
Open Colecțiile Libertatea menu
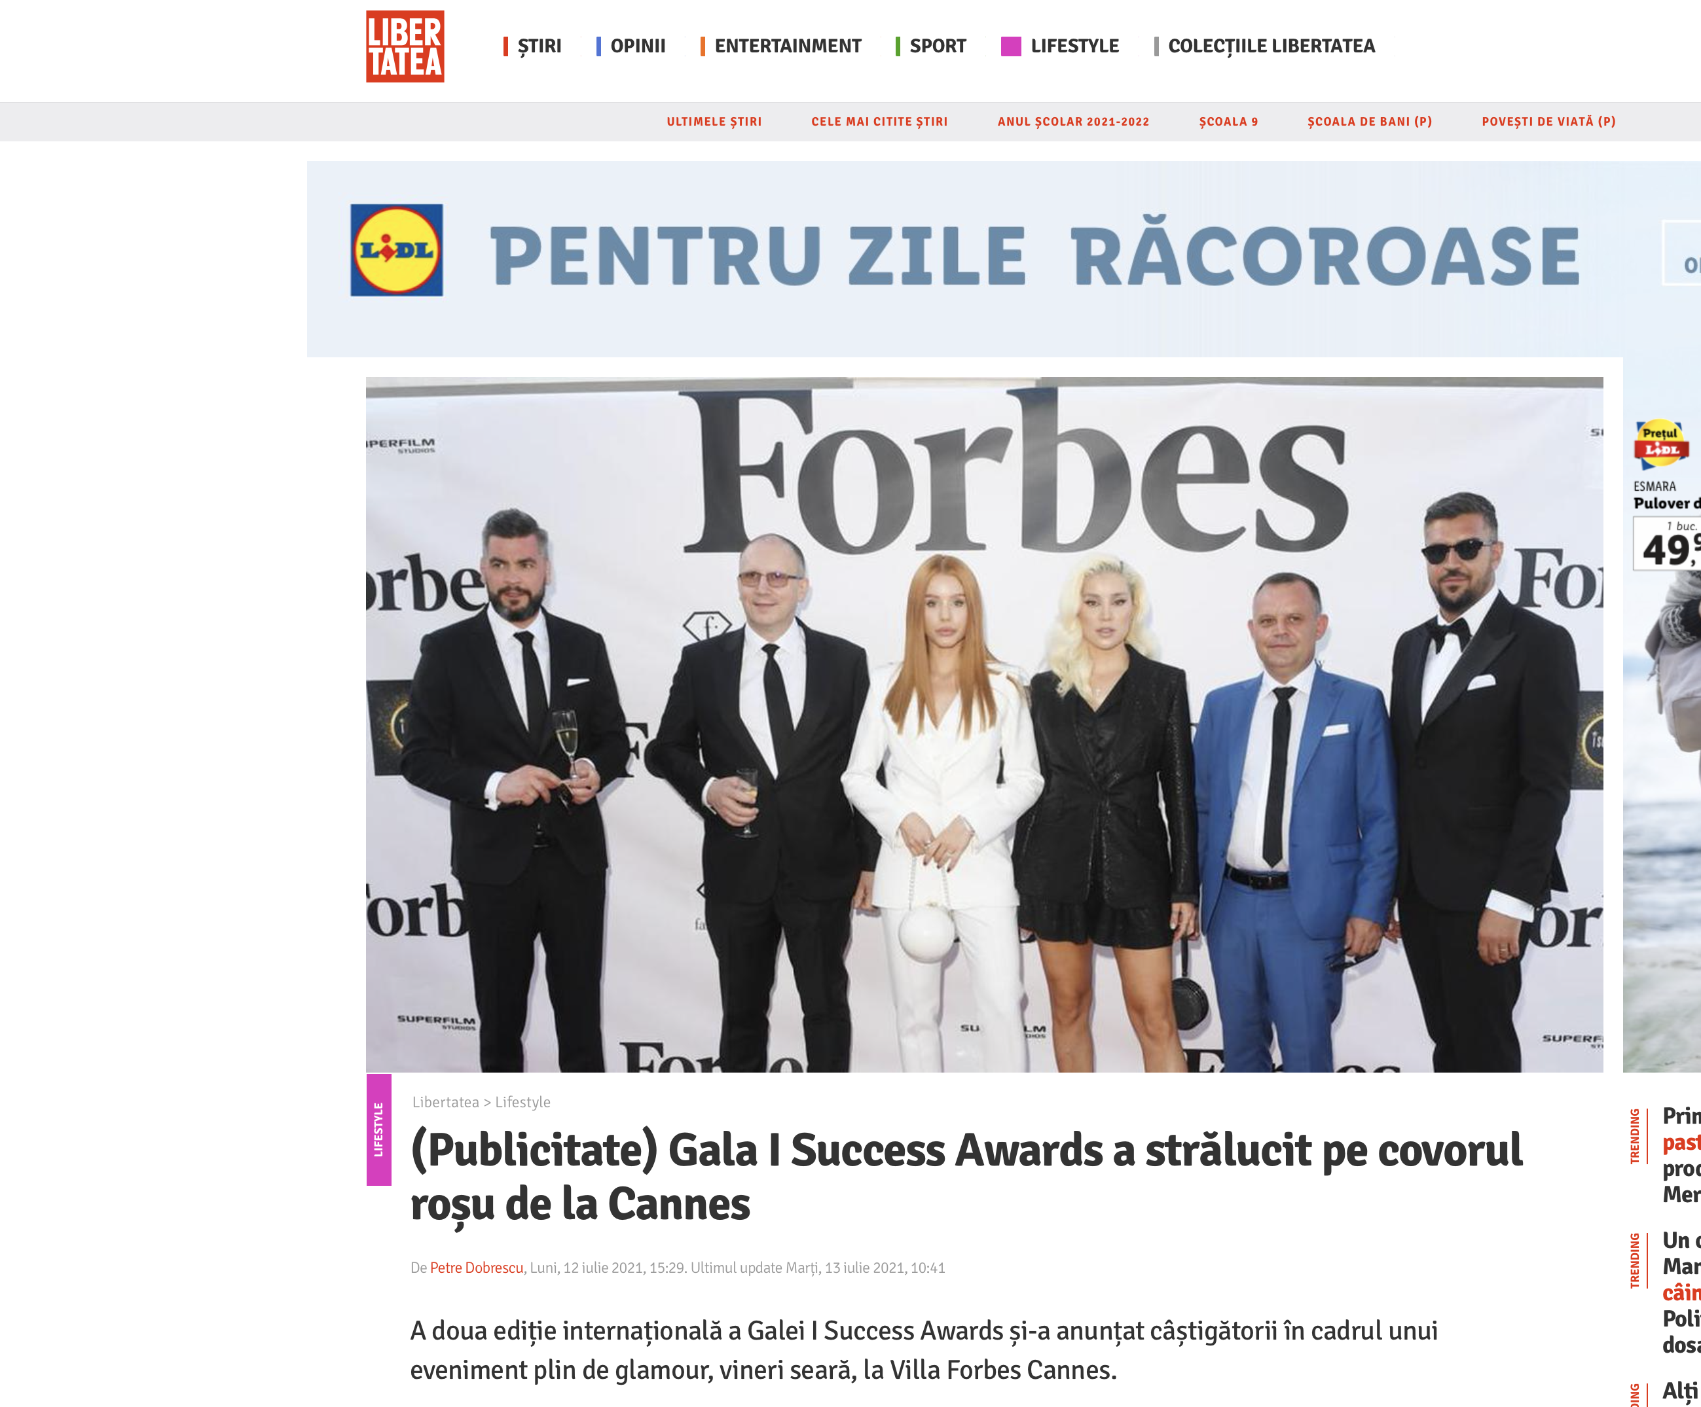[x=1271, y=46]
